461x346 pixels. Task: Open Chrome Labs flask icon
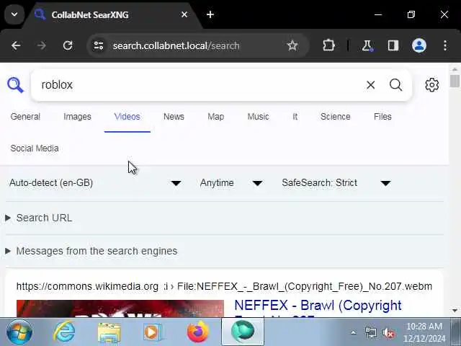pyautogui.click(x=367, y=45)
